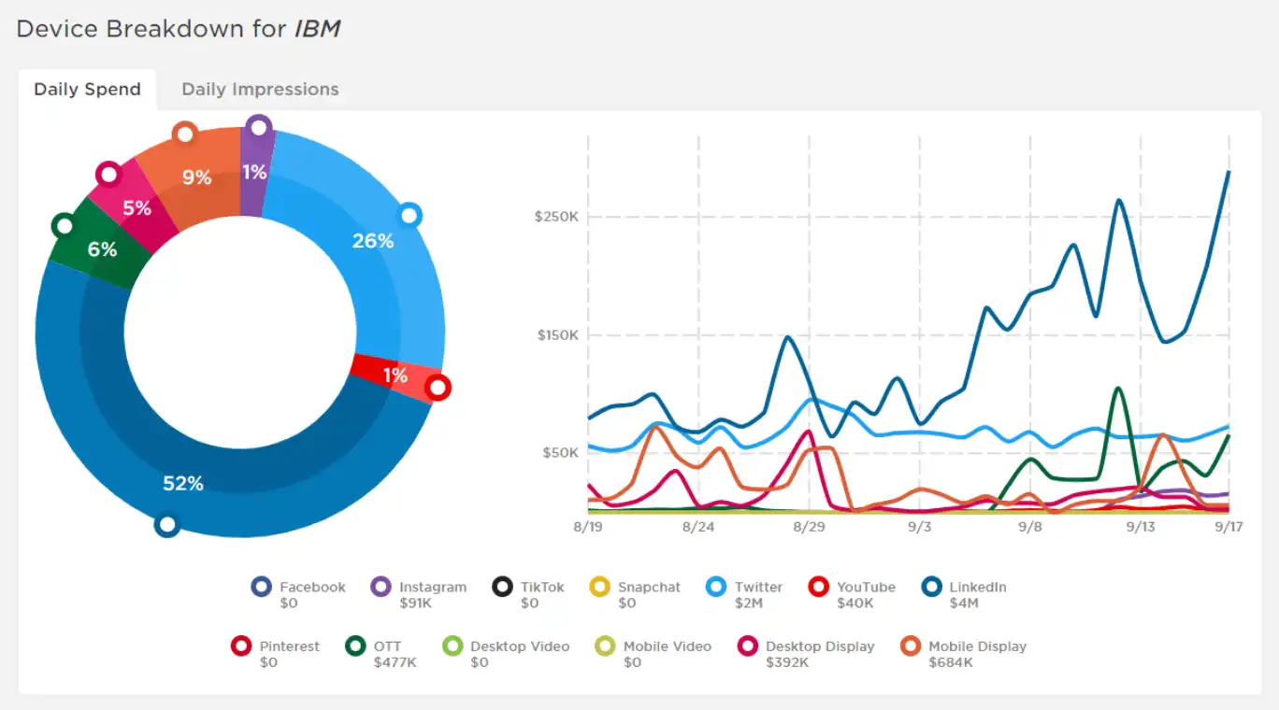Click the 52% donut segment

tap(183, 484)
